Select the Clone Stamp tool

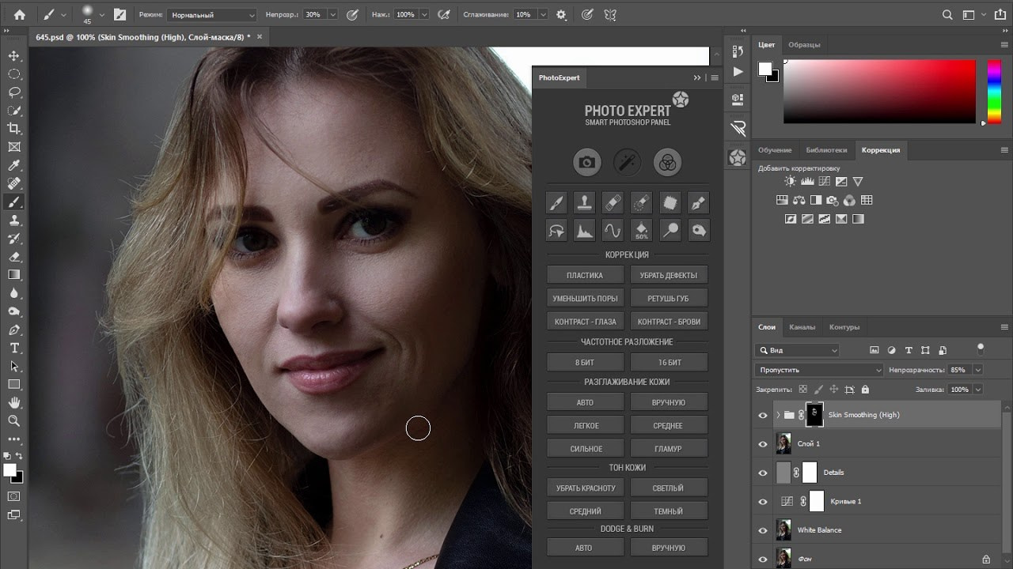pos(14,220)
